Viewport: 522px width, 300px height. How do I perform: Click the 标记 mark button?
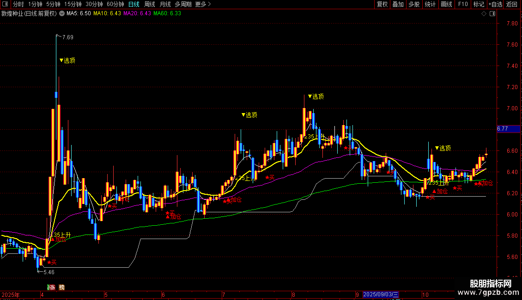(479, 4)
